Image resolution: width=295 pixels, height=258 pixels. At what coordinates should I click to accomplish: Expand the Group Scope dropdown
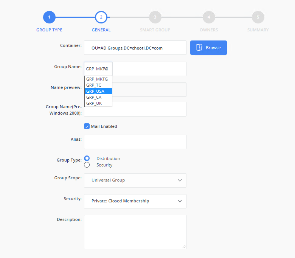tap(135, 180)
